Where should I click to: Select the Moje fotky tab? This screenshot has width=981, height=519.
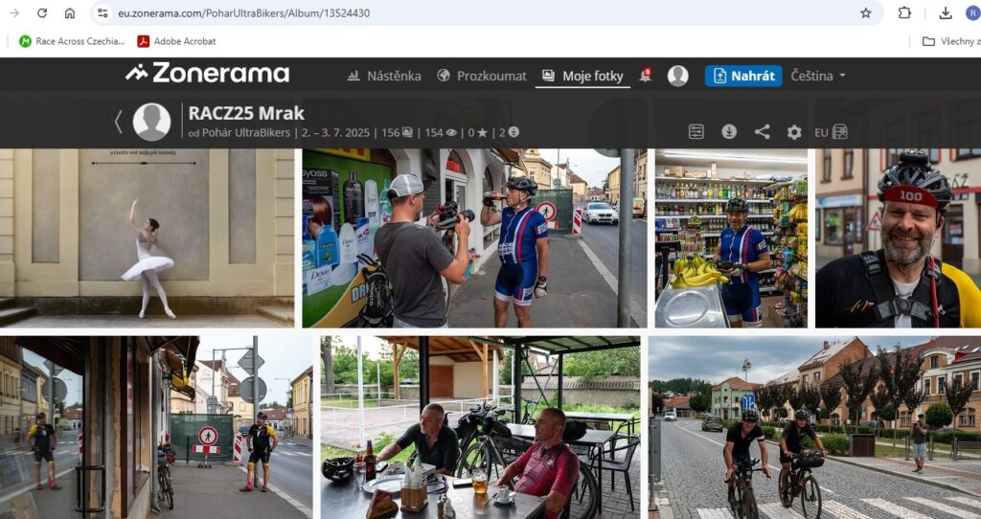pyautogui.click(x=582, y=76)
